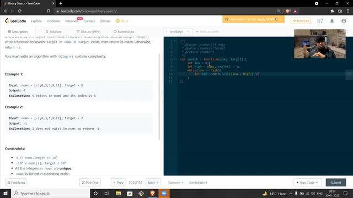The height and width of the screenshot is (198, 353).
Task: Click the recording indicator in title bar
Action: pos(317,3)
